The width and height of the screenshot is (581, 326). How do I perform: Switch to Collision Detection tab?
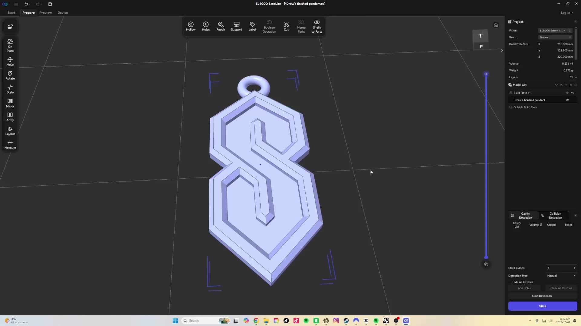554,216
